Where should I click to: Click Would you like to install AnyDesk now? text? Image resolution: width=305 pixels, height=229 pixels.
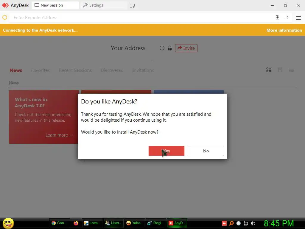pyautogui.click(x=120, y=132)
